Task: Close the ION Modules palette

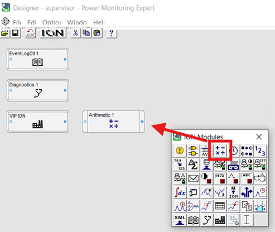Action: [x=259, y=137]
